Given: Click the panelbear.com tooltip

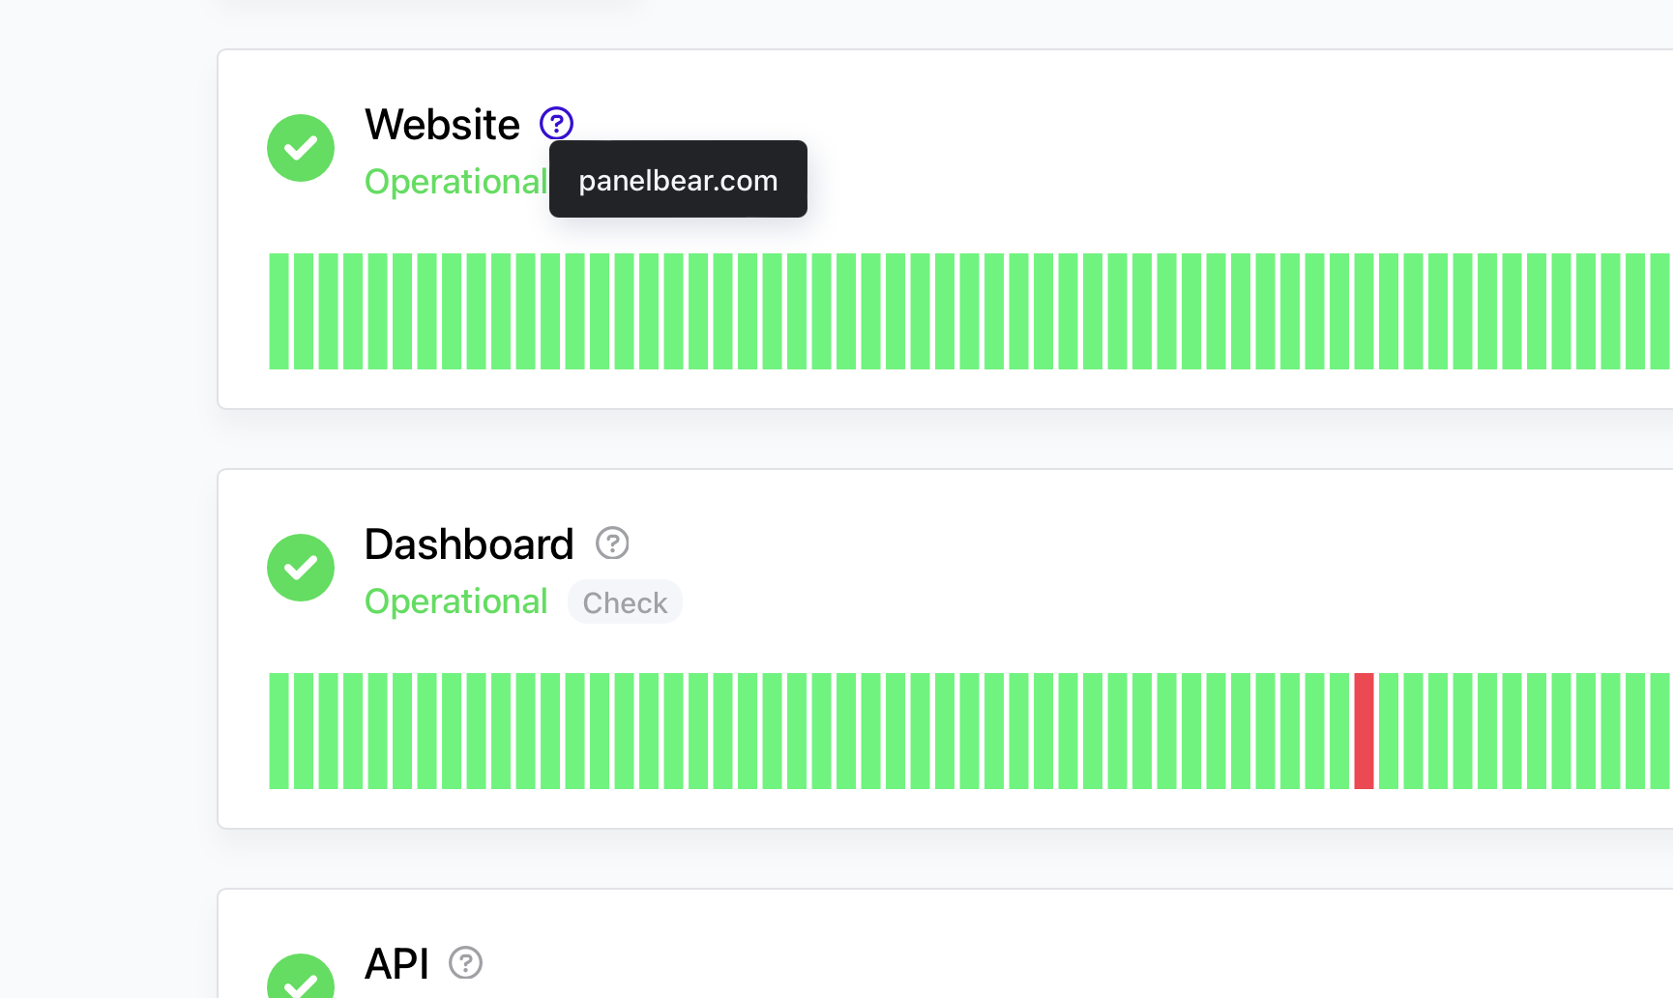Looking at the screenshot, I should 678,179.
